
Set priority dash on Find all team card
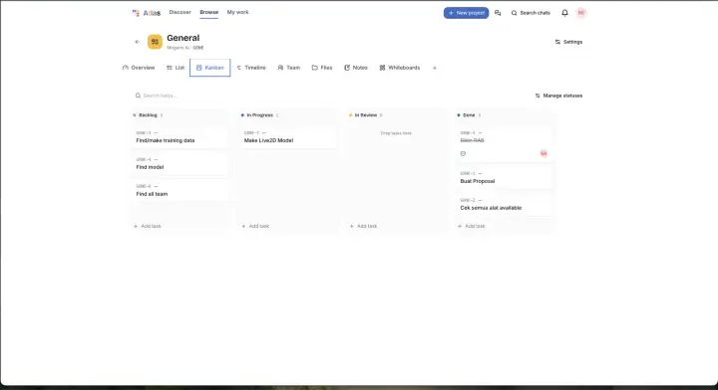point(156,186)
